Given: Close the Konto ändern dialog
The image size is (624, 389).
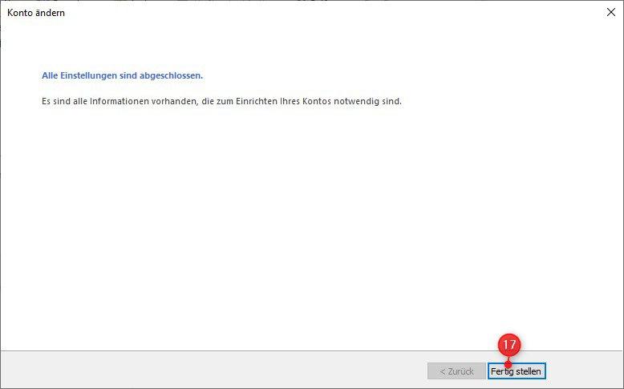Looking at the screenshot, I should click(x=611, y=12).
